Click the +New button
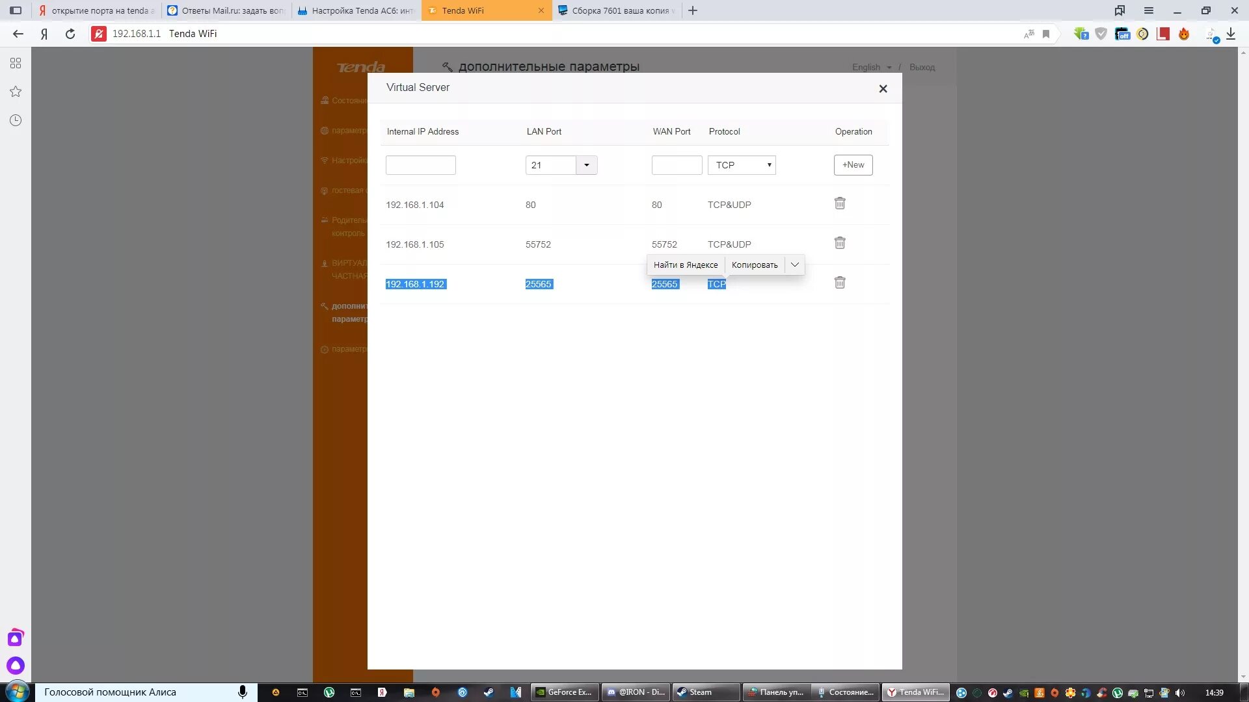This screenshot has height=702, width=1249. (x=853, y=165)
